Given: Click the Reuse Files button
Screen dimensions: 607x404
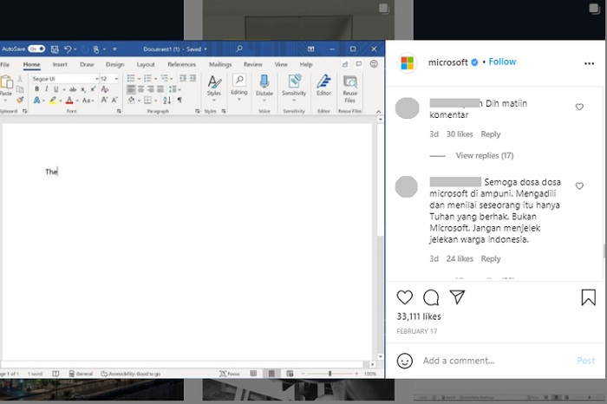Looking at the screenshot, I should [350, 88].
